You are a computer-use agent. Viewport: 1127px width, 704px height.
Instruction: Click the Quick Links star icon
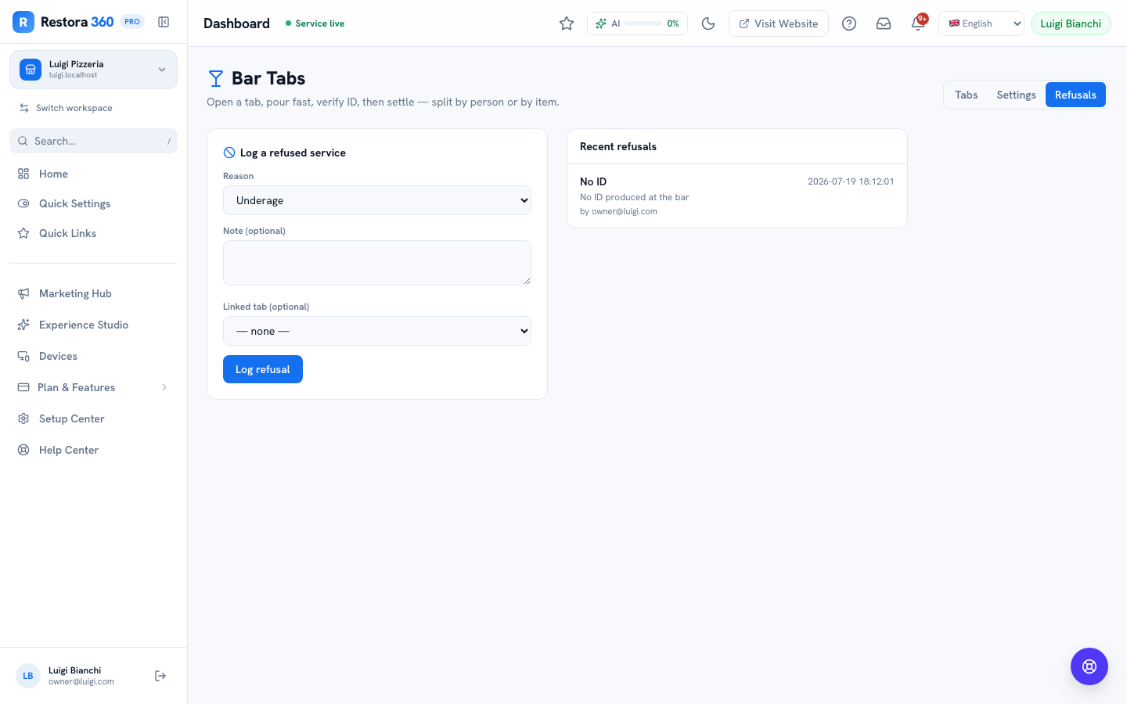point(23,233)
